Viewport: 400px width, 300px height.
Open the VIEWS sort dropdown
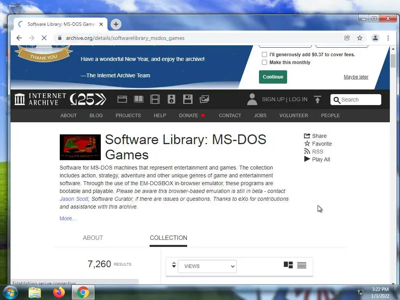[x=207, y=266]
